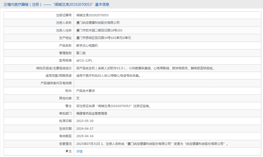Click the 产品名称 field label
Screen dimensions: 263x157
click(65, 46)
